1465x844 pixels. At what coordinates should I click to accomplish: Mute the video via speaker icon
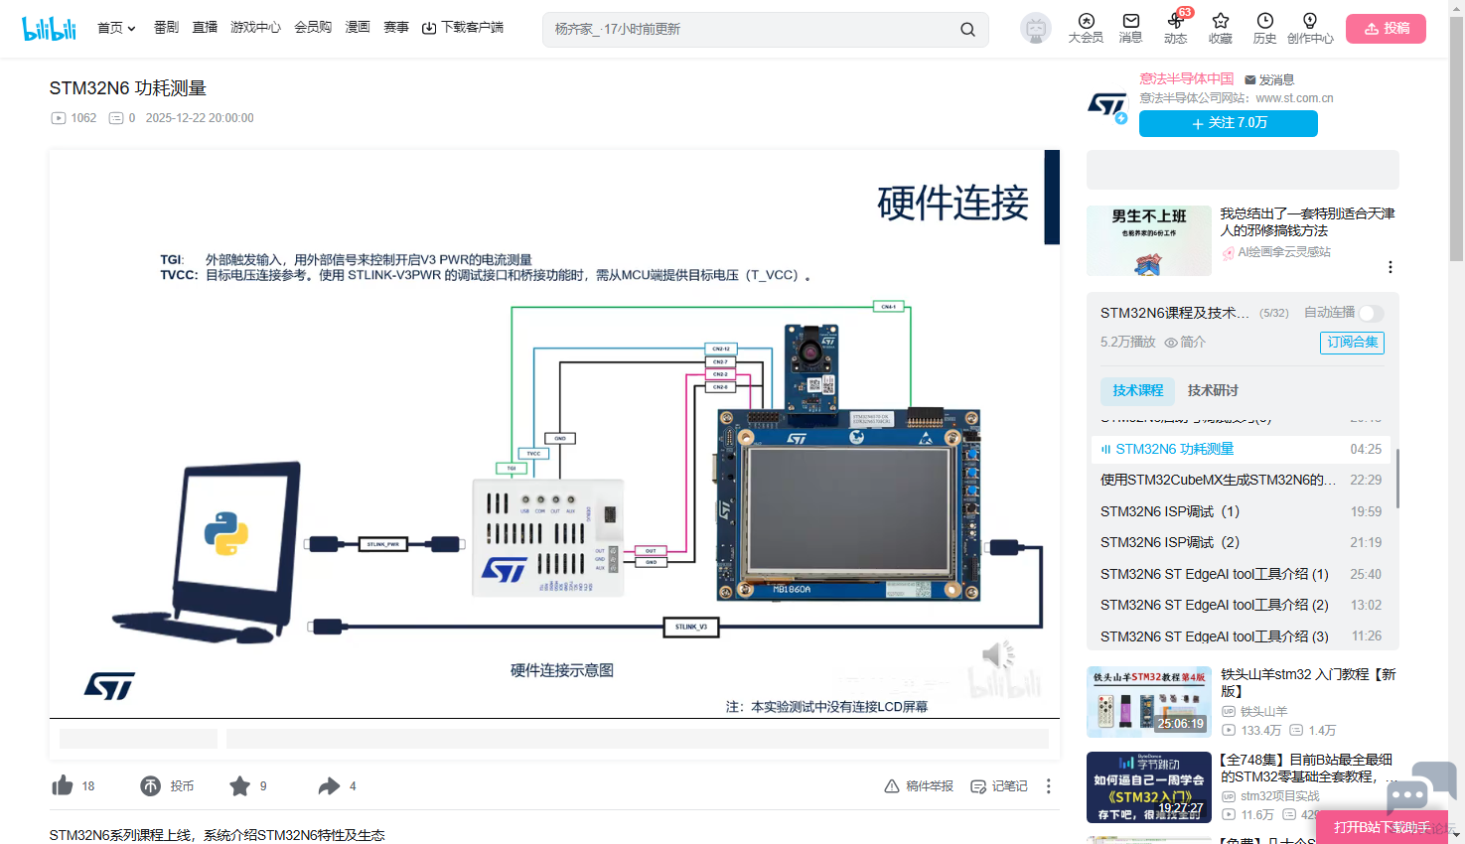[995, 654]
